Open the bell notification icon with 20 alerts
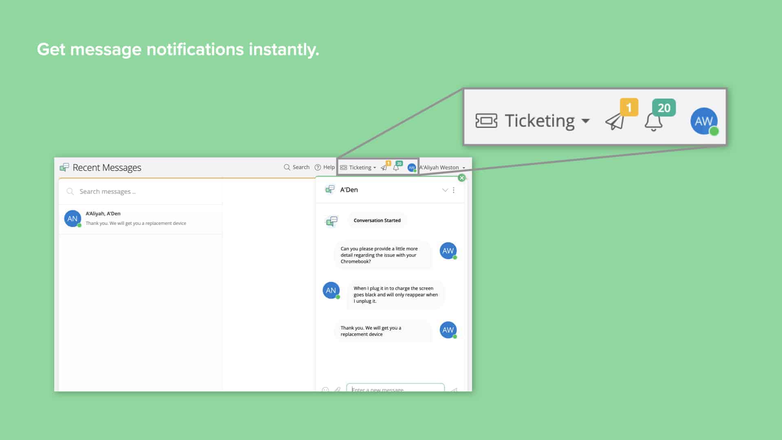Screen dimensions: 782x440 396,169
